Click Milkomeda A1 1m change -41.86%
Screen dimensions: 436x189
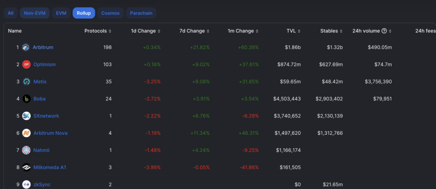[x=249, y=167]
